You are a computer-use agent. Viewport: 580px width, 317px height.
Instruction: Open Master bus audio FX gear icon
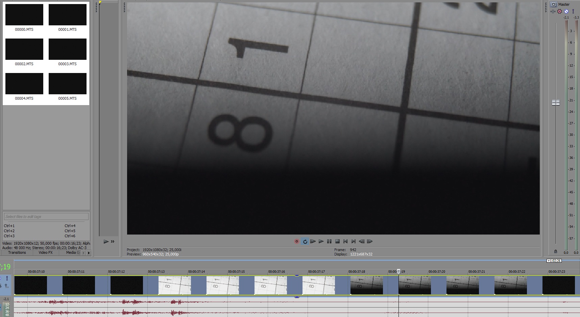click(560, 11)
